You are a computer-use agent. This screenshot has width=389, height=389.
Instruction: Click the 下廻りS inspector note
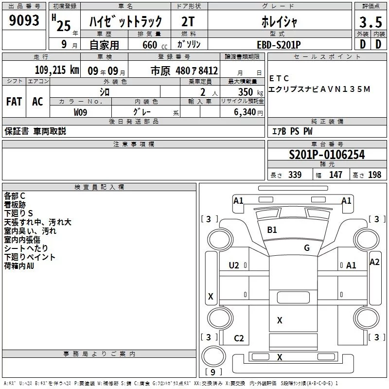tap(18, 213)
